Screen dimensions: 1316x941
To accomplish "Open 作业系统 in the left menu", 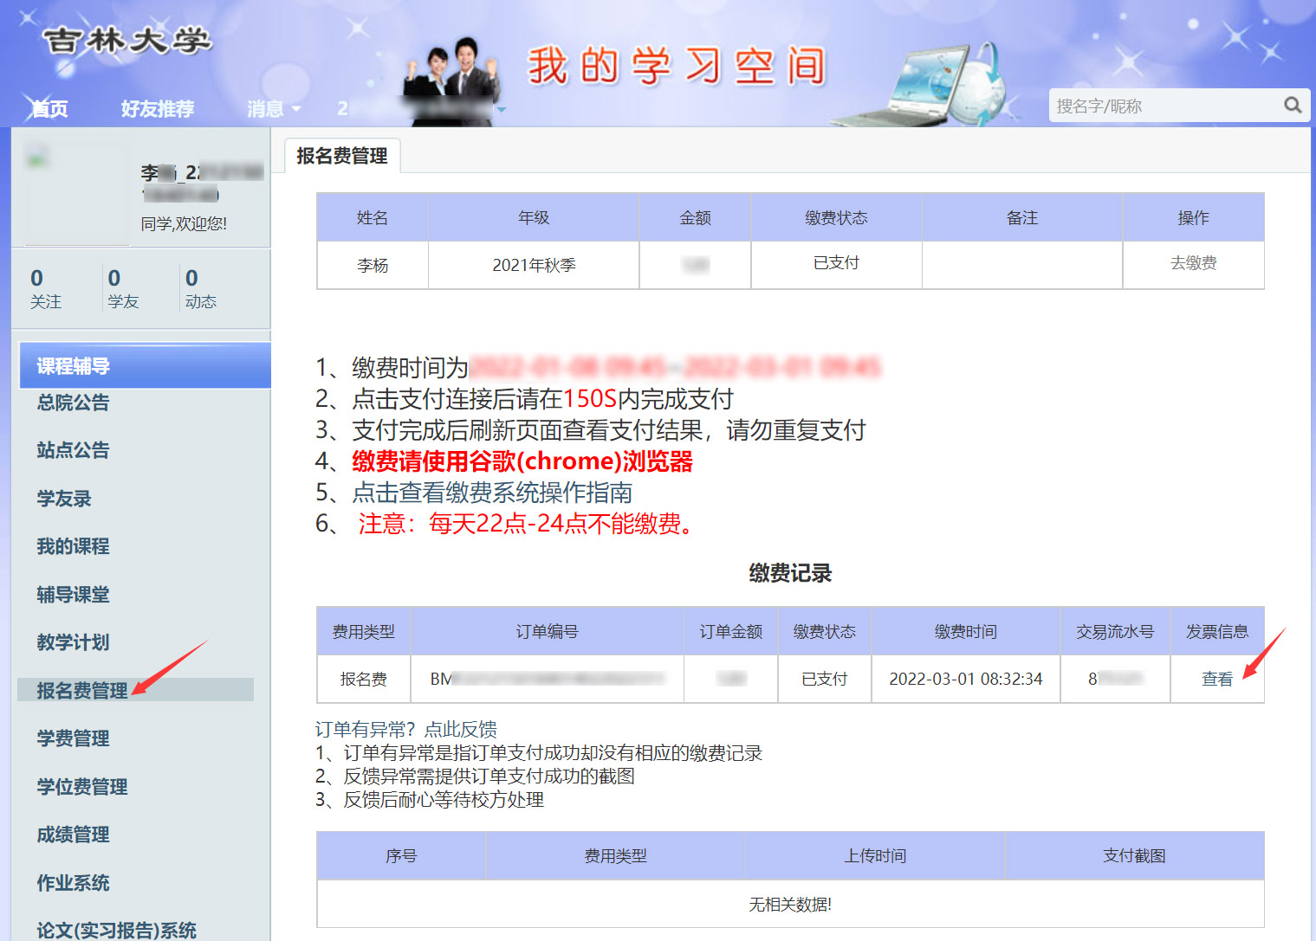I will (x=74, y=883).
